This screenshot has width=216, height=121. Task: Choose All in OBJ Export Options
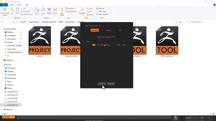pos(120,30)
